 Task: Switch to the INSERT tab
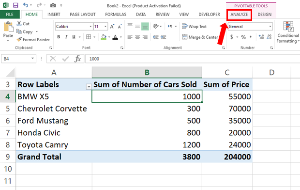[54, 15]
